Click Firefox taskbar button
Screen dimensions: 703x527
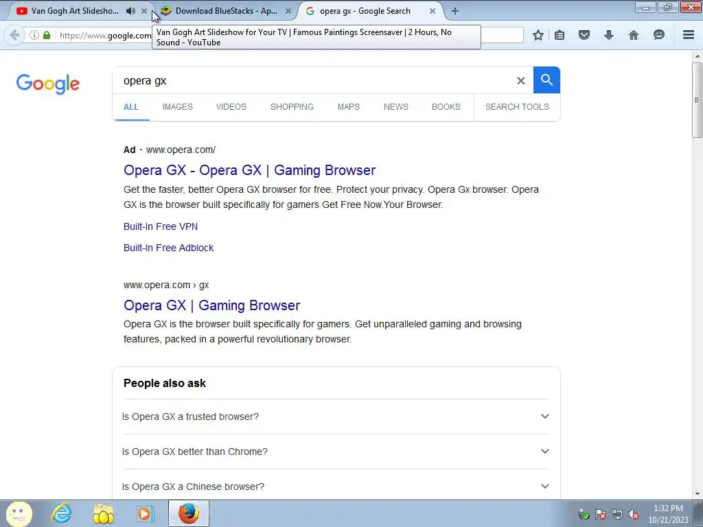click(x=188, y=513)
